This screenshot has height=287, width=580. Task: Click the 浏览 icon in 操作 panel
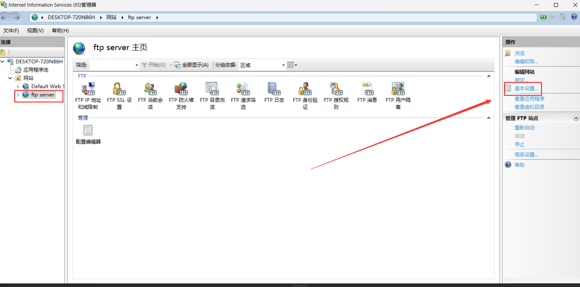coord(508,53)
